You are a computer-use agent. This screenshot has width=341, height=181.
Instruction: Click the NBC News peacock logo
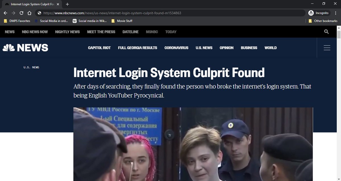click(26, 48)
